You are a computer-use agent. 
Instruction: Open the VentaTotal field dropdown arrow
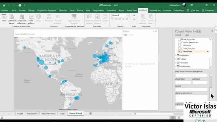pyautogui.click(x=208, y=52)
